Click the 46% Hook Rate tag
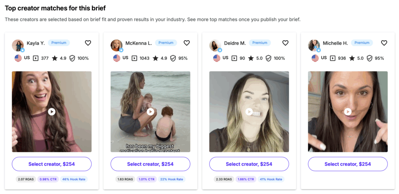 tap(74, 180)
